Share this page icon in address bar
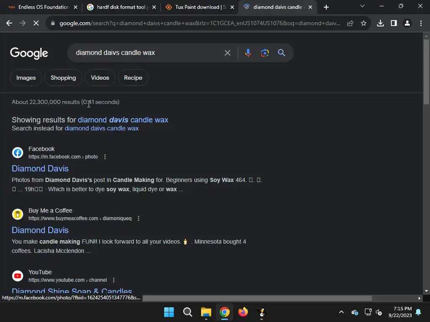430x322 pixels. [x=350, y=23]
